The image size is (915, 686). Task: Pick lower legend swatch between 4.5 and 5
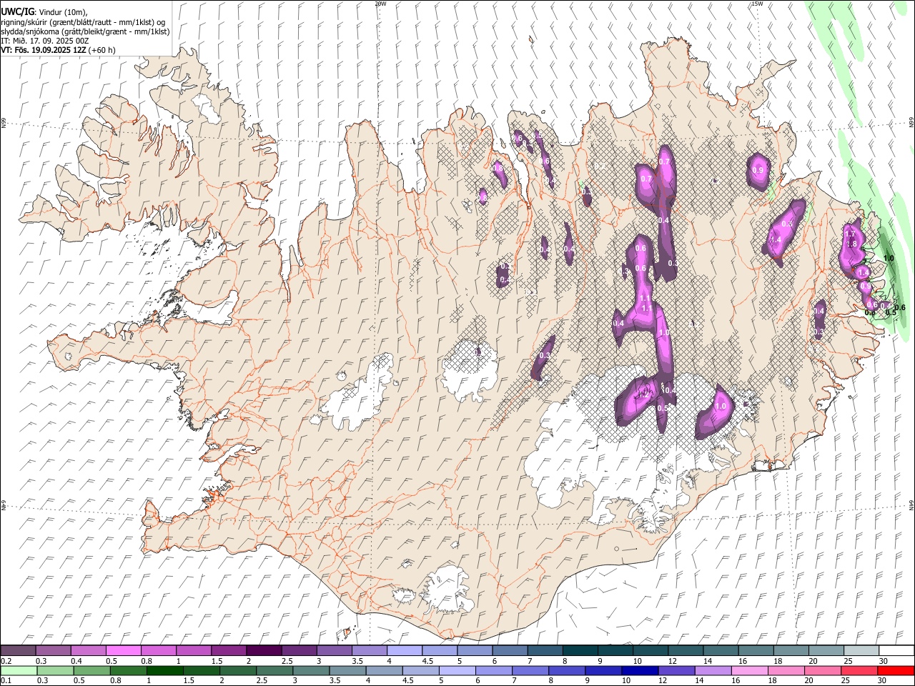pos(421,670)
